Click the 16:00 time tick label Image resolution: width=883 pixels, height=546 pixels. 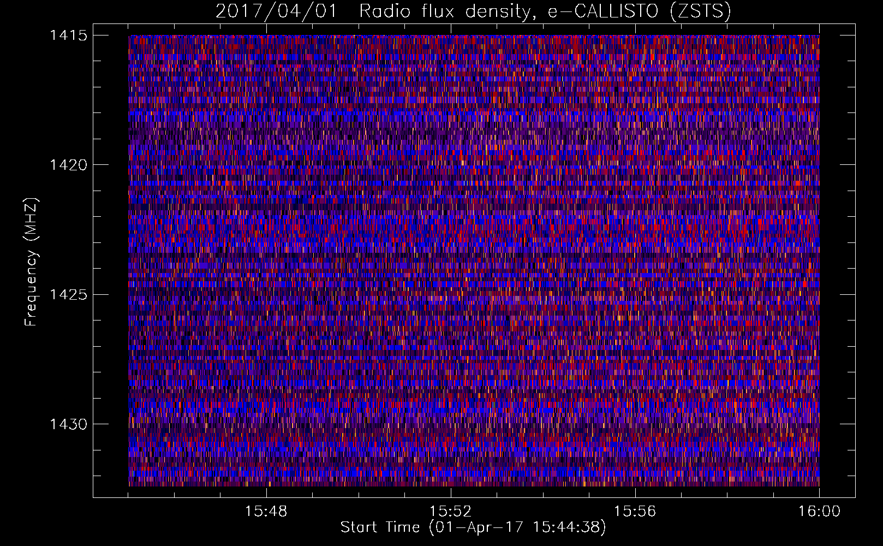pos(819,512)
